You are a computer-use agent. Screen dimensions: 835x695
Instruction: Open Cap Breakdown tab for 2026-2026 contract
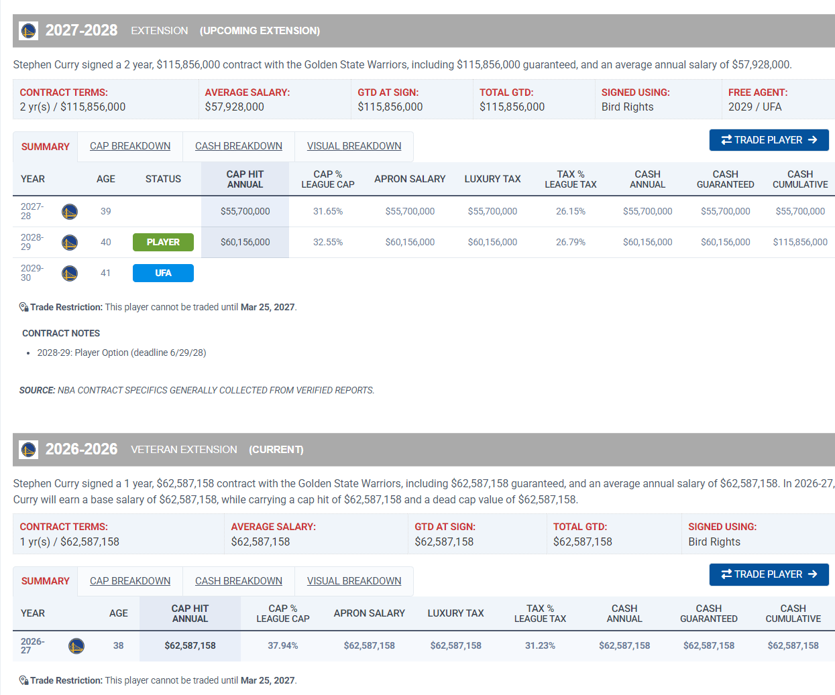[130, 581]
